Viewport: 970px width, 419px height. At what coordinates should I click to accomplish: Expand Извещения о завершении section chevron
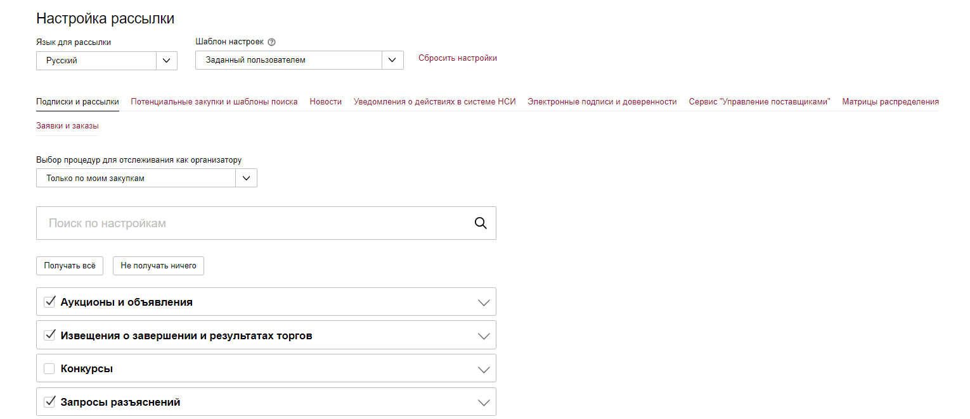coord(484,336)
